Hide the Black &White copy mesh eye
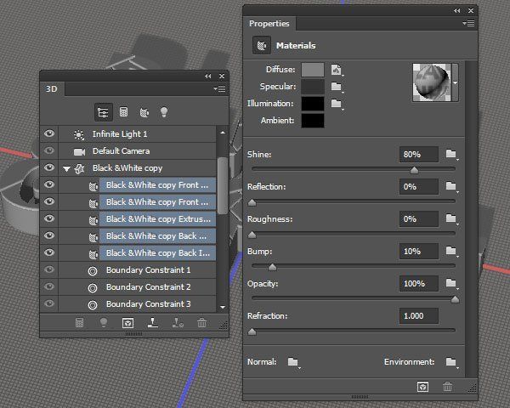This screenshot has height=408, width=510. pos(49,167)
